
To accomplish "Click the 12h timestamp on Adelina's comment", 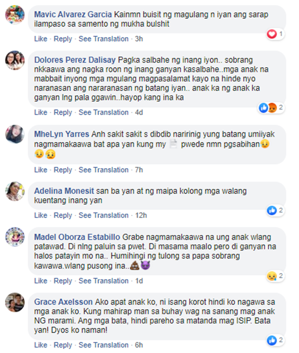I will (x=141, y=215).
